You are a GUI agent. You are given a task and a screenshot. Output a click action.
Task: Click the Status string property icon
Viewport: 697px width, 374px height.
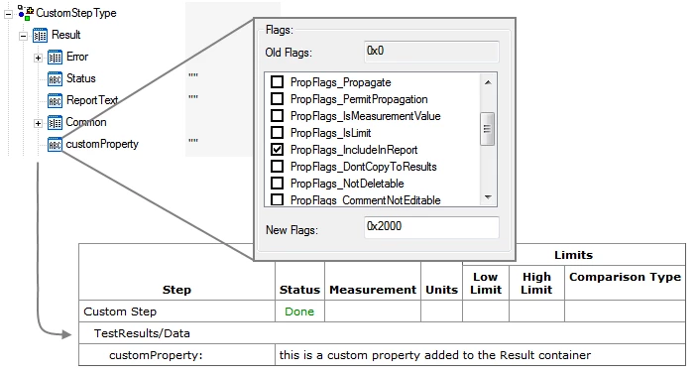point(55,79)
